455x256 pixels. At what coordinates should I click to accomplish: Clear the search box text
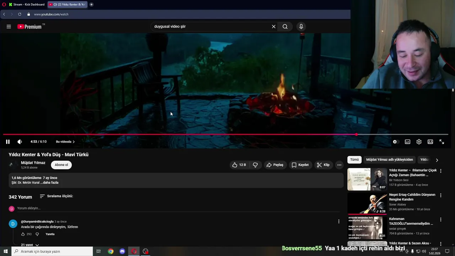(x=274, y=27)
